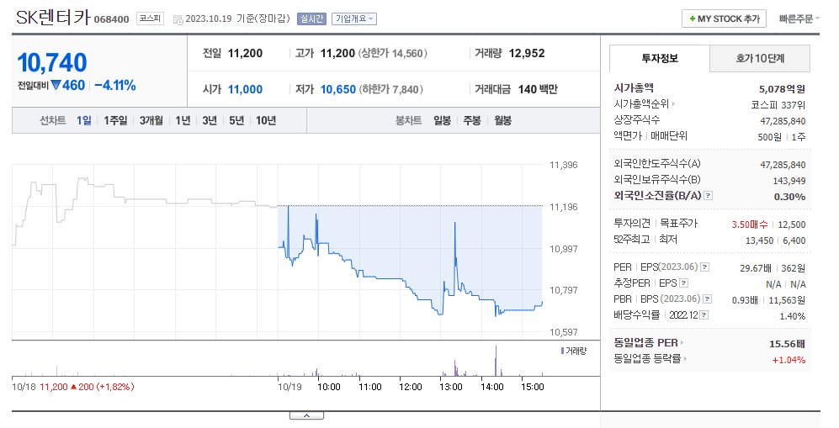The height and width of the screenshot is (428, 839).
Task: Click the 시가총액 label link
Action: coord(634,87)
